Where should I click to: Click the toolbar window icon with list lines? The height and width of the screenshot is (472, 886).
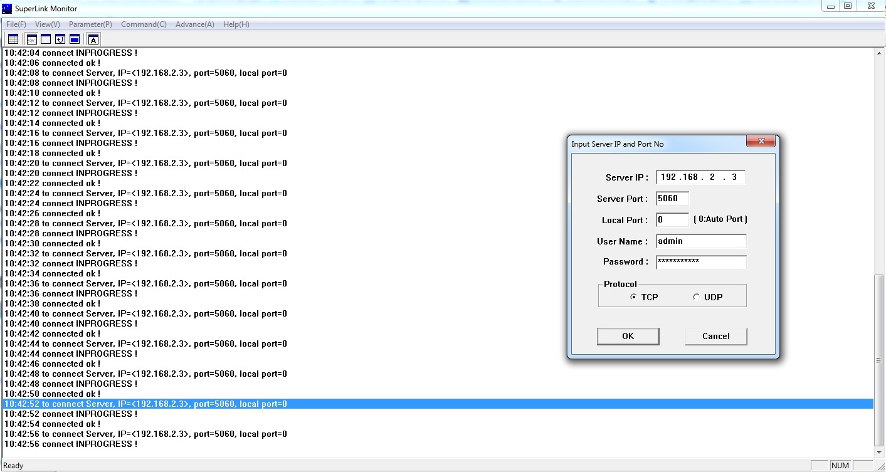[32, 39]
